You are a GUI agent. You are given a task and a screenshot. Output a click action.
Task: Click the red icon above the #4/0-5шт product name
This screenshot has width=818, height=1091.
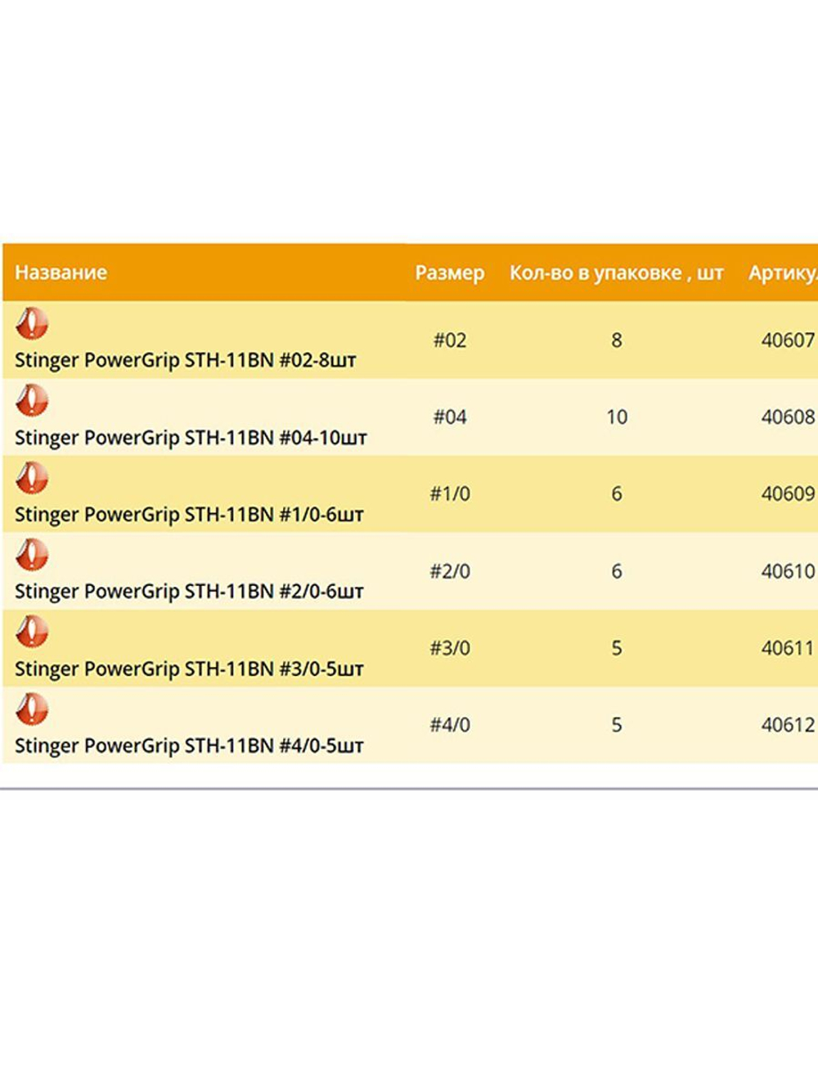coord(32,709)
